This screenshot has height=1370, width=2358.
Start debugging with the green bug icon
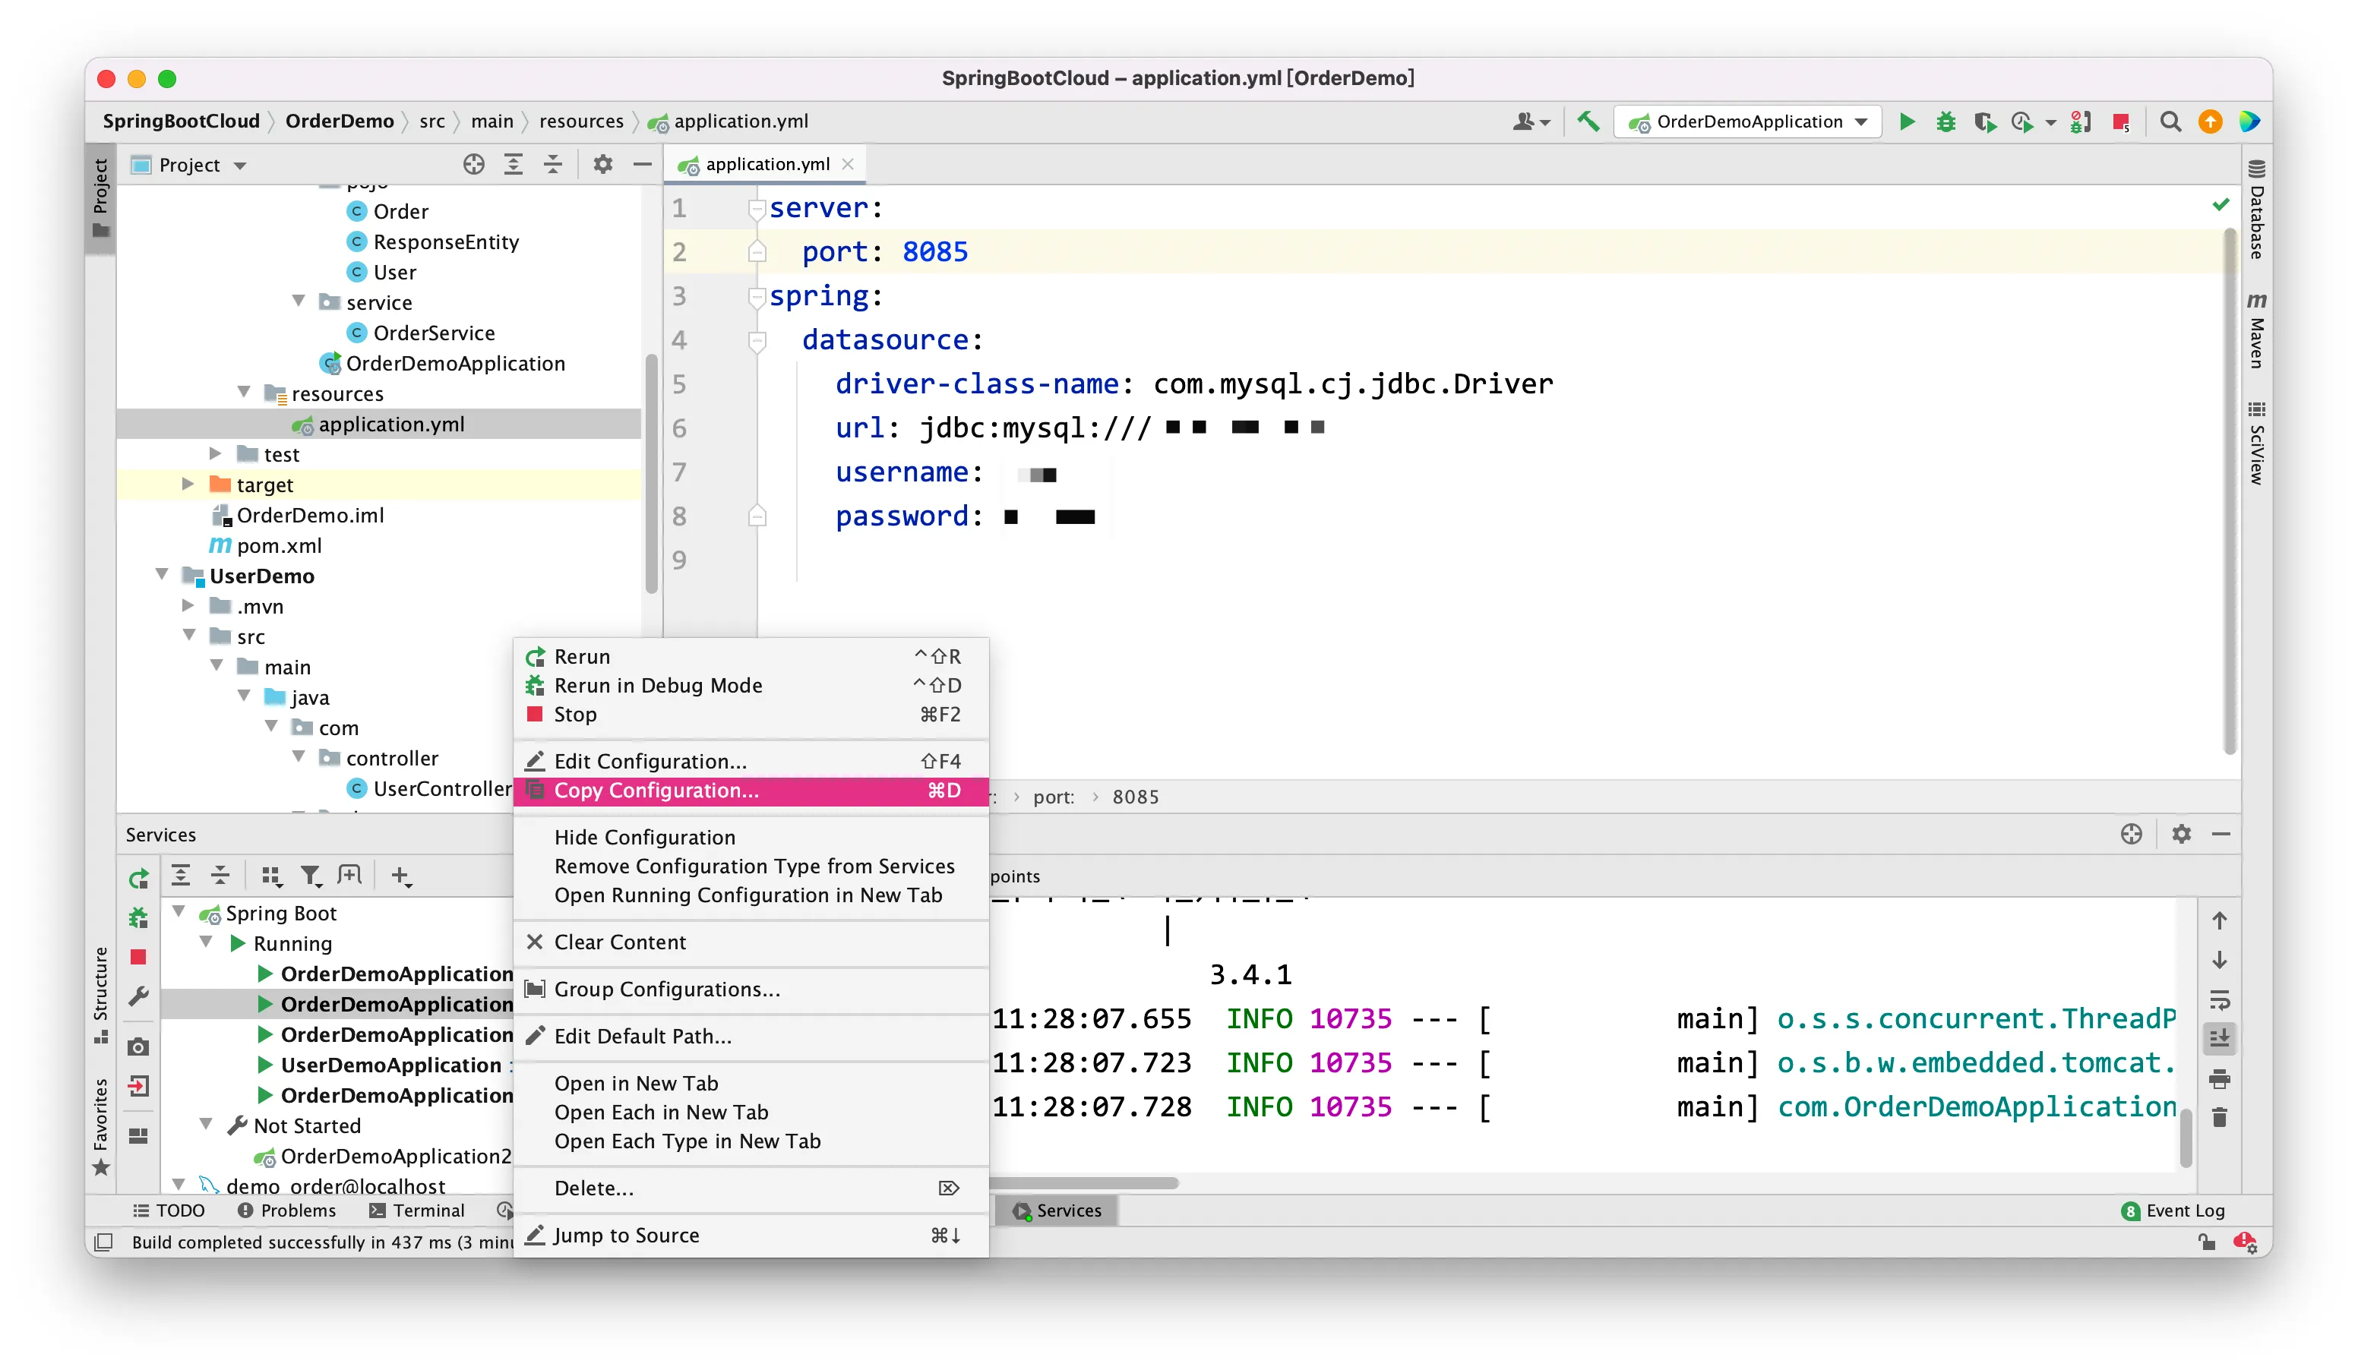[1946, 122]
